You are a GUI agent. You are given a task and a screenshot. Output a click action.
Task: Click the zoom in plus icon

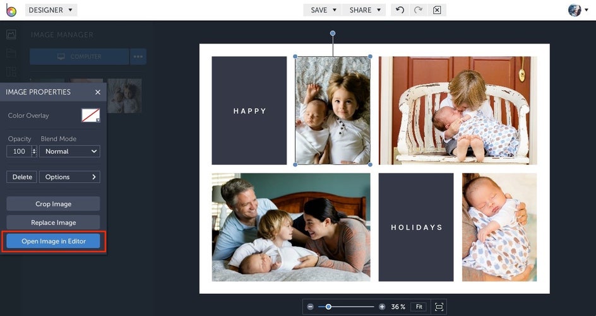tap(382, 307)
